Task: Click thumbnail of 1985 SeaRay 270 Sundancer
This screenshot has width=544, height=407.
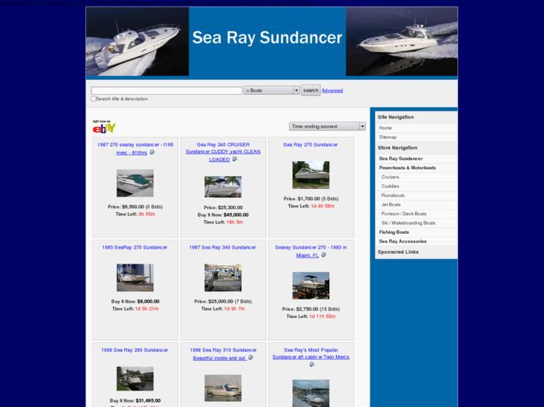Action: (x=135, y=278)
